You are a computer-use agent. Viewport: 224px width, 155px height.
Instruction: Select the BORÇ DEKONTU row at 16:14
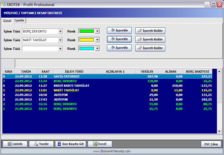(x=107, y=109)
